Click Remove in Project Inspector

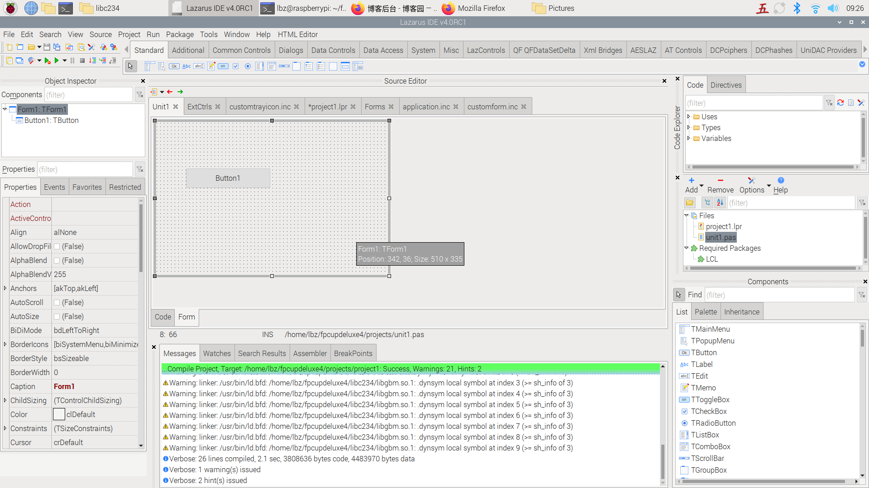click(x=720, y=185)
